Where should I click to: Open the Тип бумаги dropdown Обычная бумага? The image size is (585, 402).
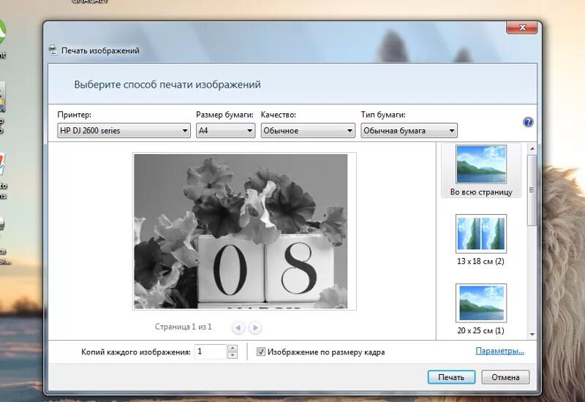[x=409, y=131]
